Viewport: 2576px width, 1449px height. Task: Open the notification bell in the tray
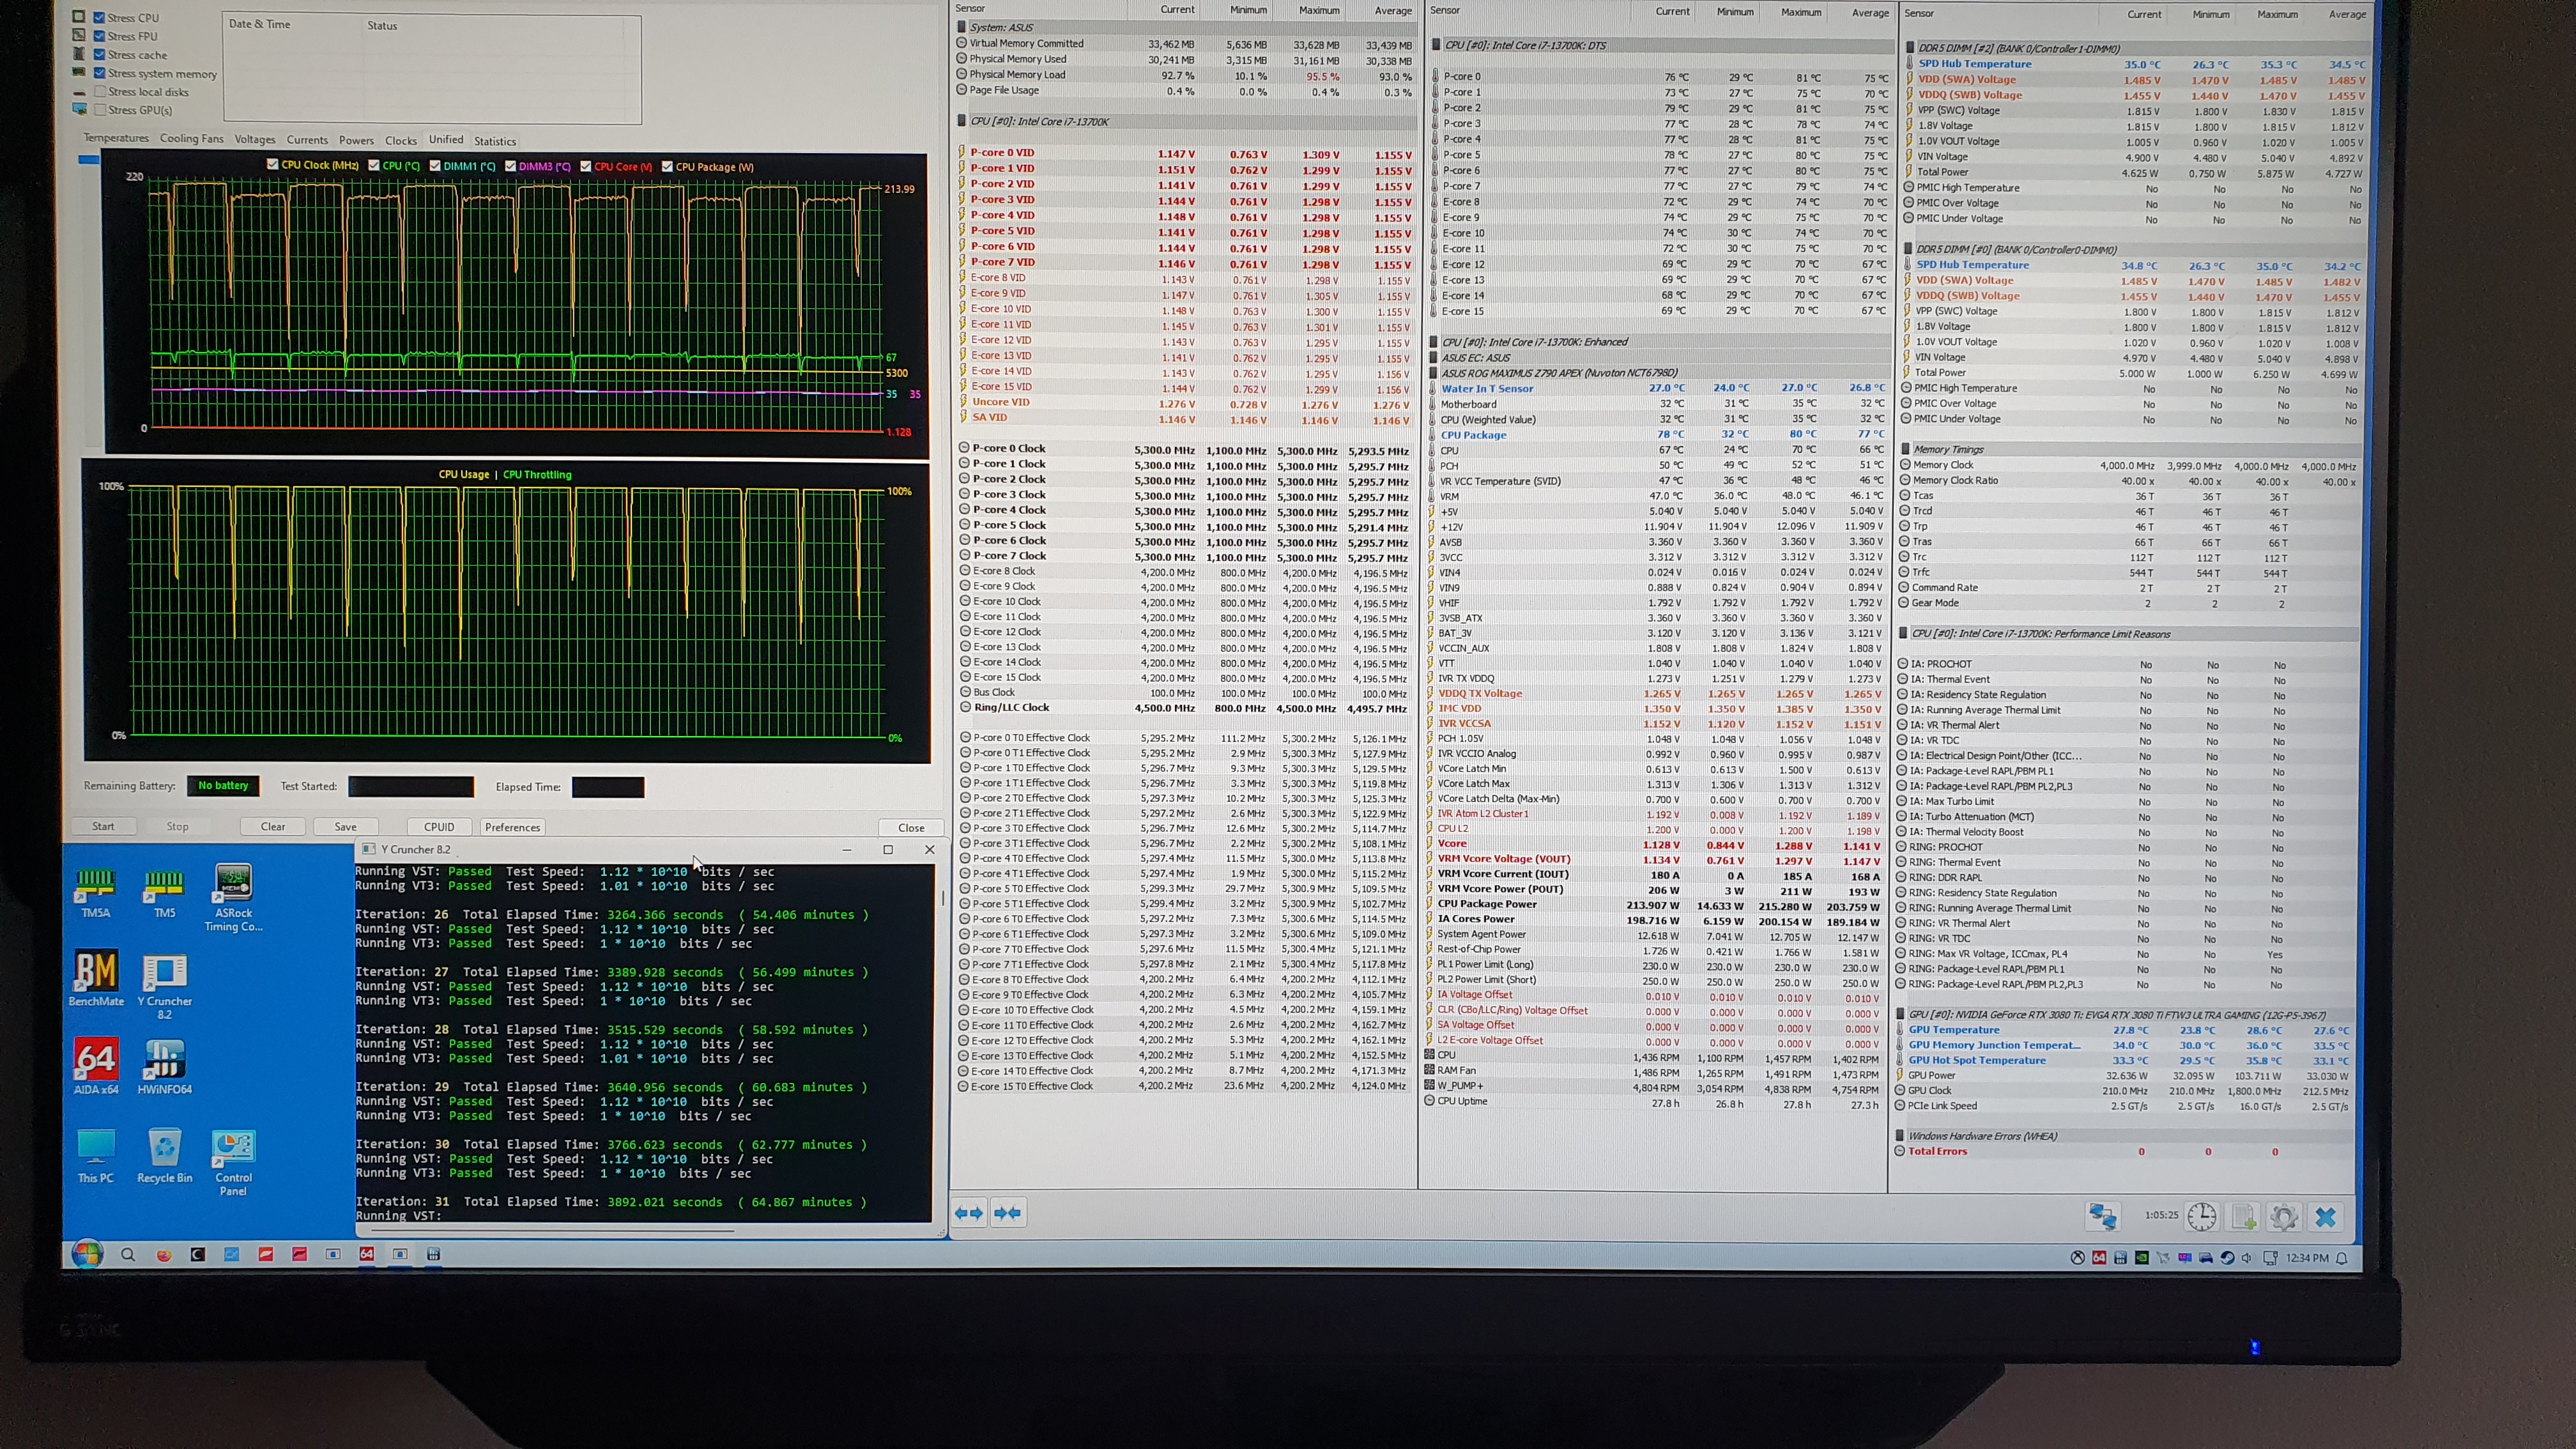[2341, 1258]
